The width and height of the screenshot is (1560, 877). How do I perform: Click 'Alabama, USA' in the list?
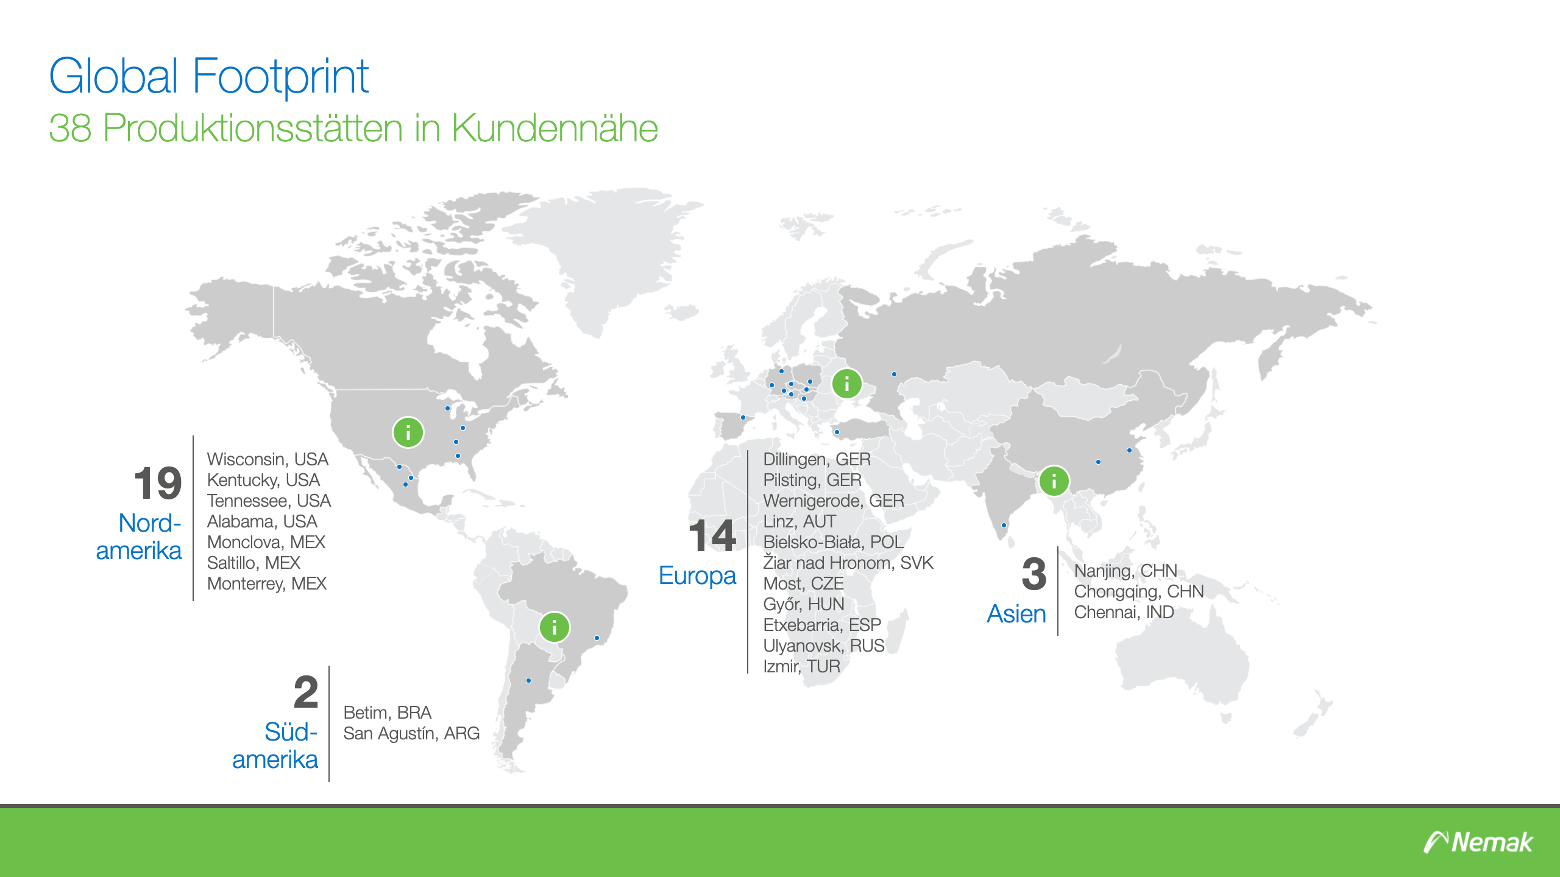[262, 521]
